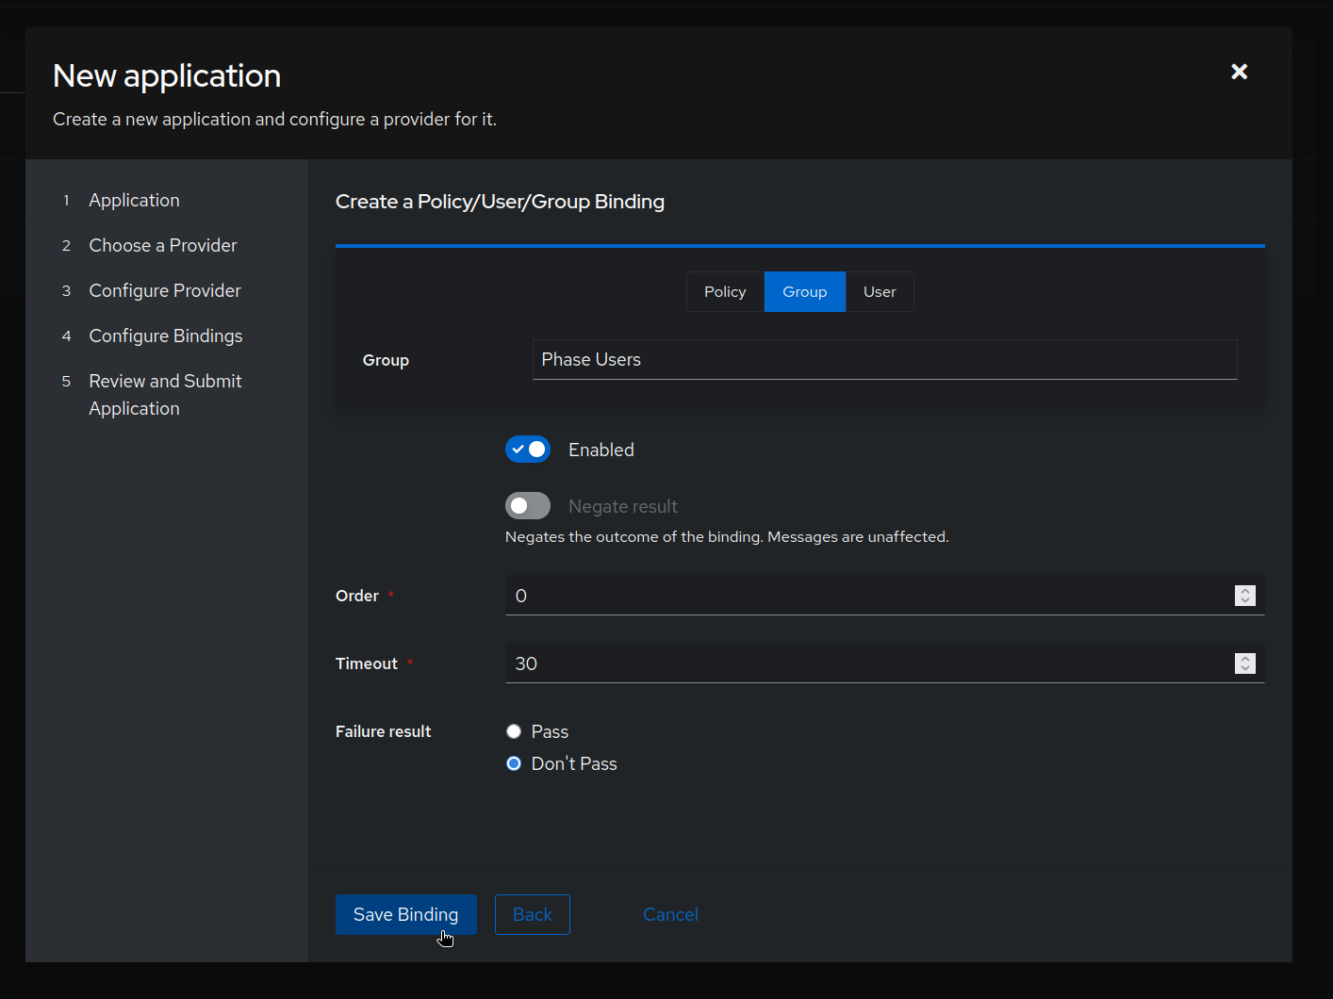The image size is (1333, 999).
Task: Click the Save Binding button
Action: point(406,914)
